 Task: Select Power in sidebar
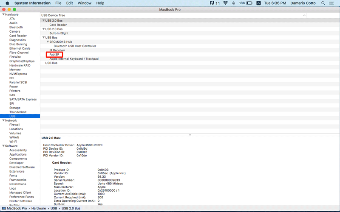click(x=14, y=86)
